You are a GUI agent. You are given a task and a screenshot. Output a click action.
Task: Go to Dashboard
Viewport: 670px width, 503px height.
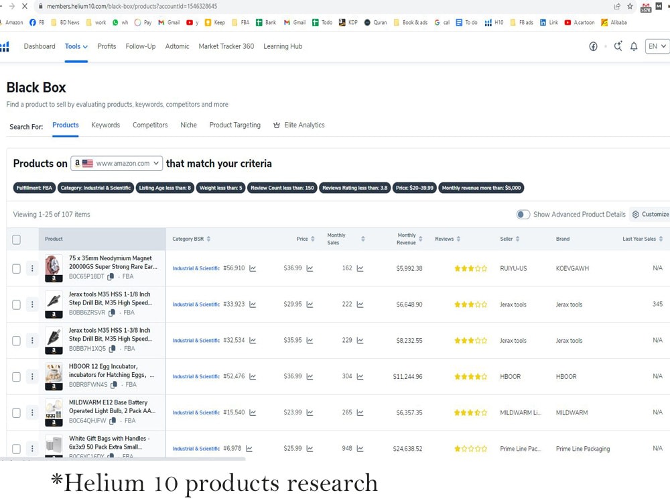40,46
